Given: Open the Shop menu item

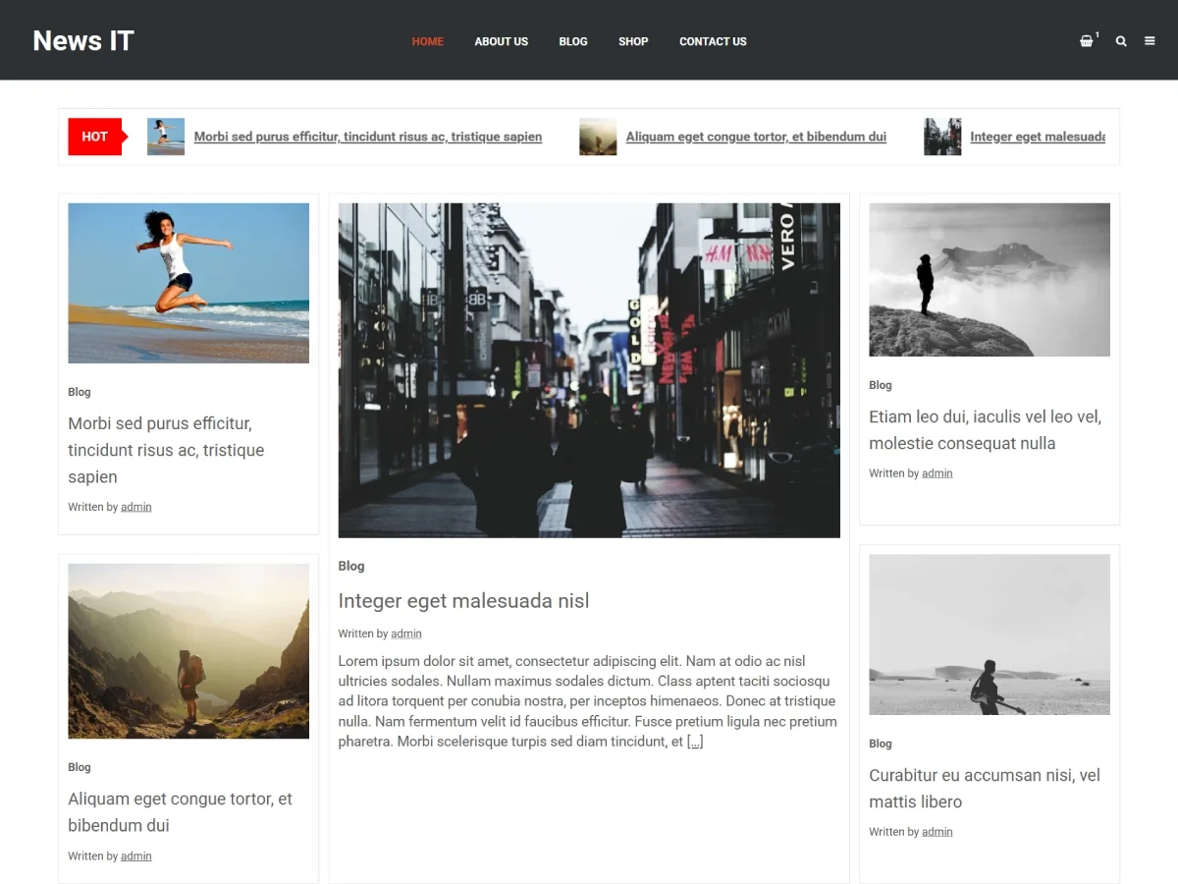Looking at the screenshot, I should click(633, 41).
